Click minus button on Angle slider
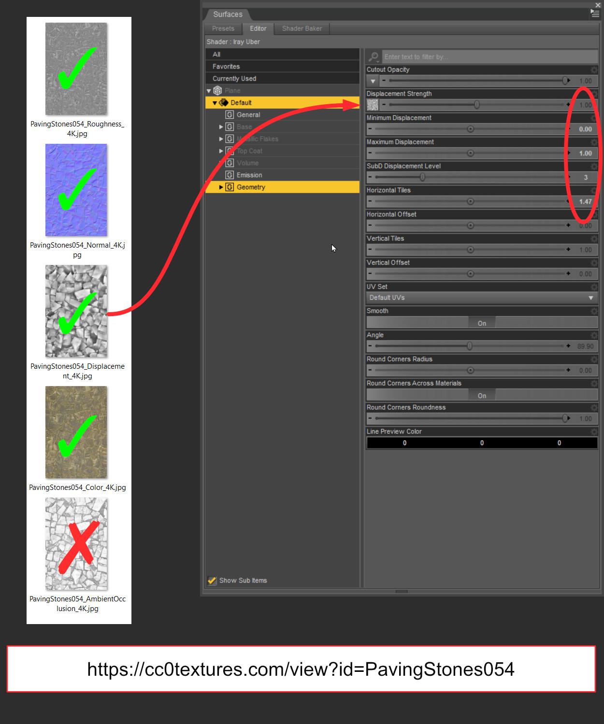Image resolution: width=604 pixels, height=724 pixels. [370, 346]
